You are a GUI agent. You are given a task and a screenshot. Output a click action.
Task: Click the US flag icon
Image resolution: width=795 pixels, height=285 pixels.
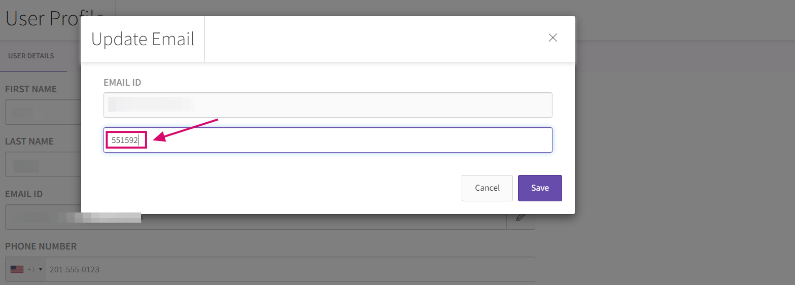click(x=17, y=270)
